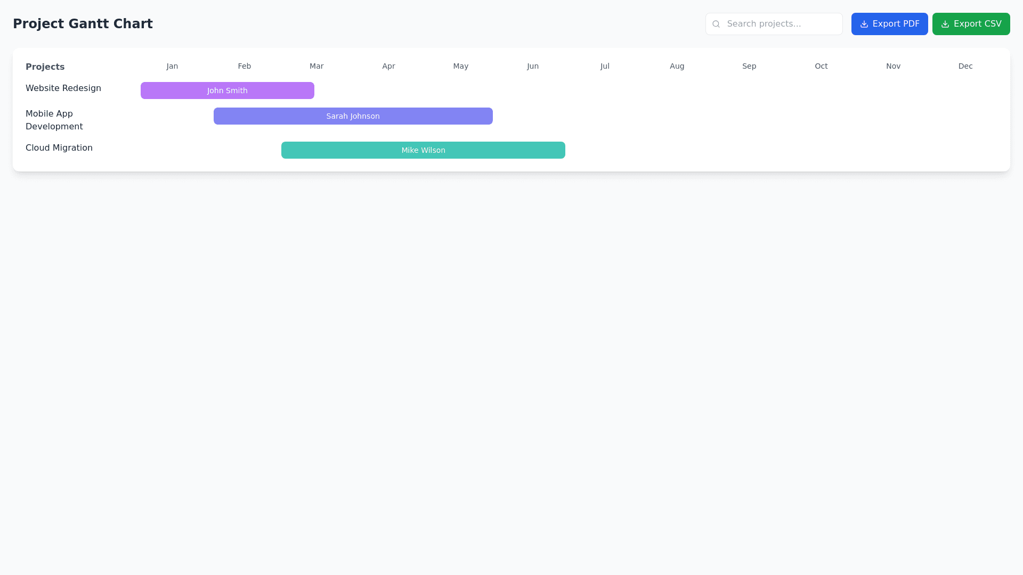This screenshot has width=1023, height=575.
Task: Open the Mobile App Development project row
Action: pos(54,120)
